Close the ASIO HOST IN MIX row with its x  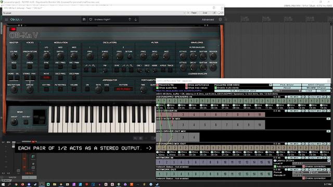pyautogui.click(x=328, y=119)
